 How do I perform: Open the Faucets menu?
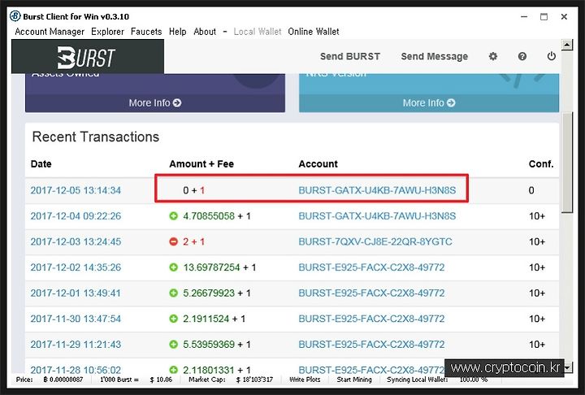coord(146,32)
